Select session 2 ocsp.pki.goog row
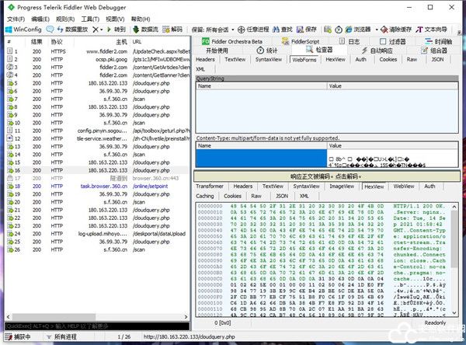The width and height of the screenshot is (466, 345). point(98,60)
